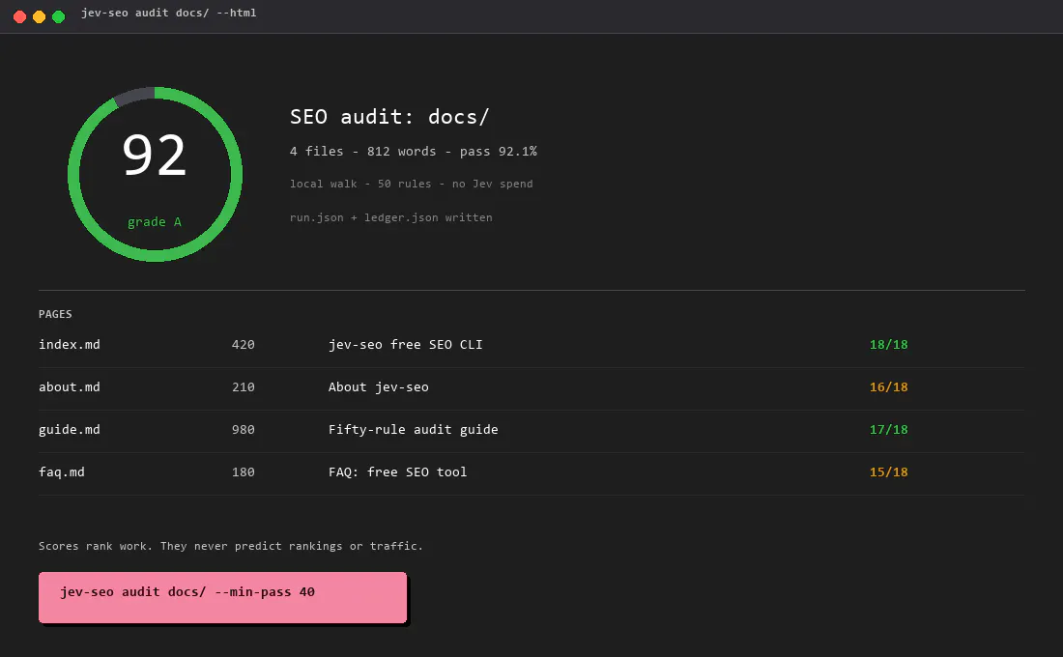1063x657 pixels.
Task: Click the PAGES section label
Action: [55, 314]
